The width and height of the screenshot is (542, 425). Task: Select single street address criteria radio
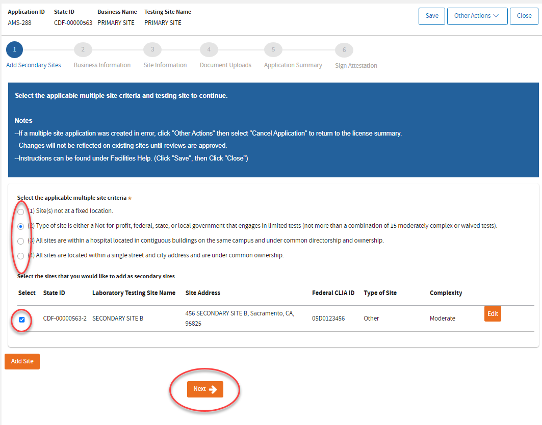20,256
